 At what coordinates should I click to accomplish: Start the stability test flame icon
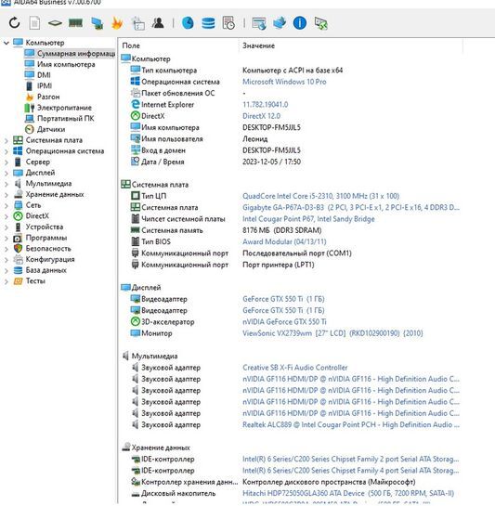117,23
